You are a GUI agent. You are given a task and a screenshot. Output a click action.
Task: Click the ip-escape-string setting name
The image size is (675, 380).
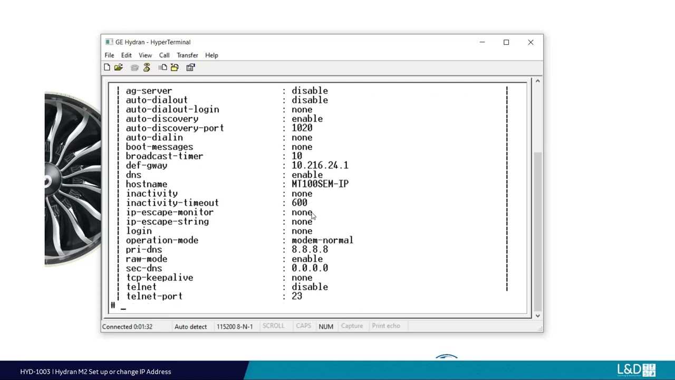(x=167, y=222)
